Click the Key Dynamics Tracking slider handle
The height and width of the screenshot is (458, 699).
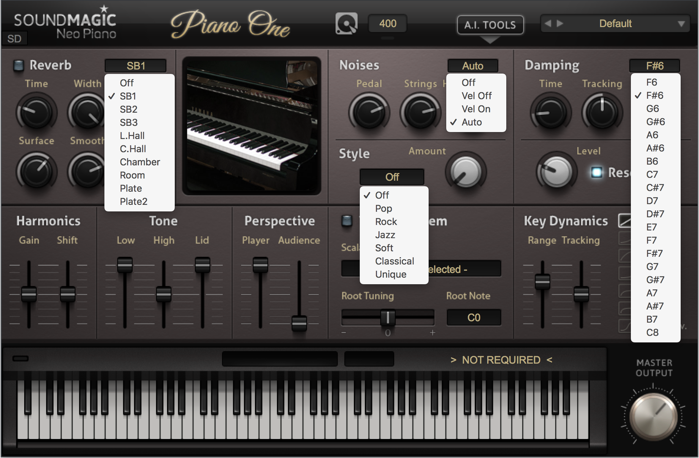[x=581, y=294]
